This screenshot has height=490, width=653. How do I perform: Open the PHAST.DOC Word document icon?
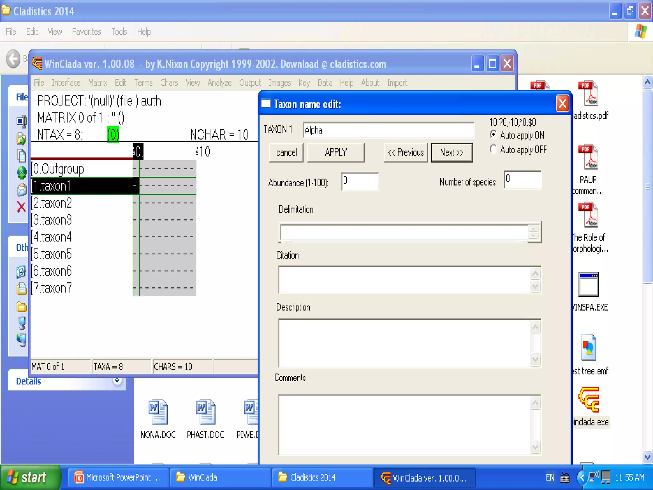pyautogui.click(x=205, y=412)
